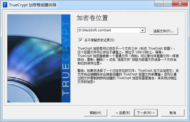Proceed with the '下一步(N) >' button
This screenshot has height=122, width=190.
(x=146, y=113)
